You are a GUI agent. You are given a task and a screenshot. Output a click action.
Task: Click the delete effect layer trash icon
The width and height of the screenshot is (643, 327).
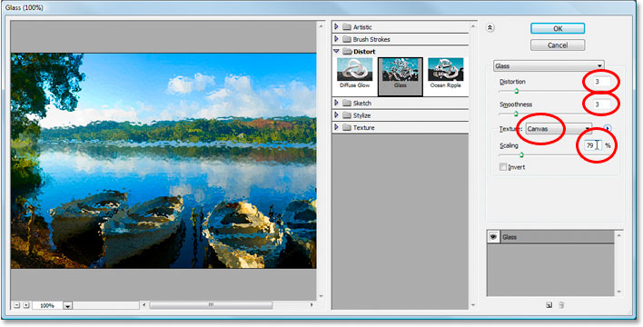tap(562, 305)
